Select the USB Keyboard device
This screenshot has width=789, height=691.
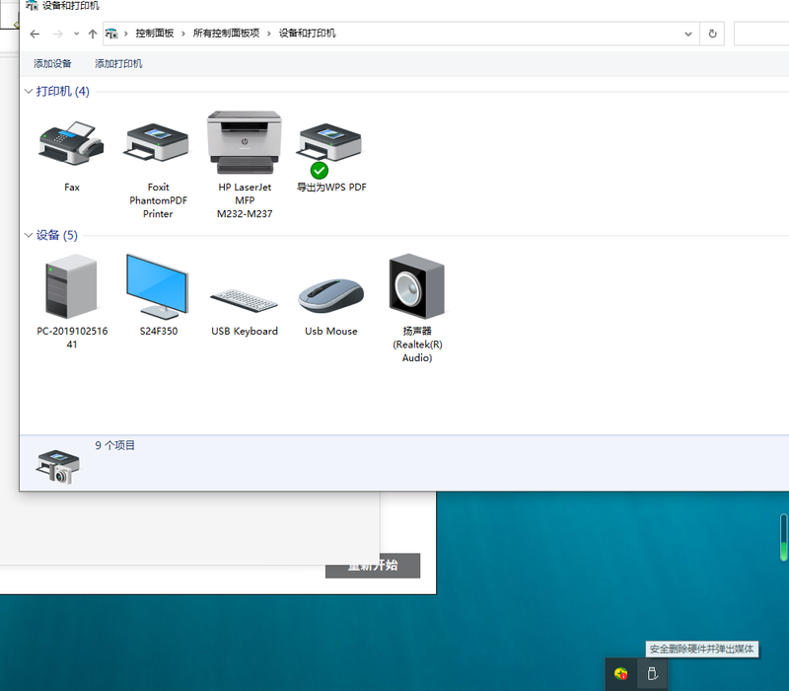coord(245,297)
